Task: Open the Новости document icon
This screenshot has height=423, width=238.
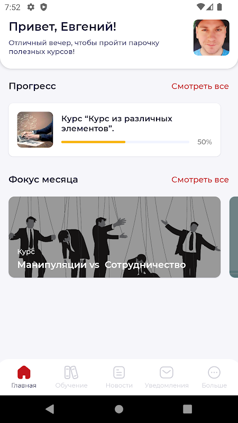Action: tap(119, 372)
